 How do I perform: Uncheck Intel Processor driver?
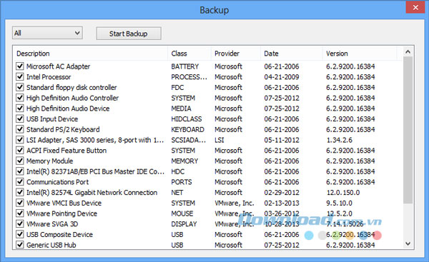click(20, 77)
